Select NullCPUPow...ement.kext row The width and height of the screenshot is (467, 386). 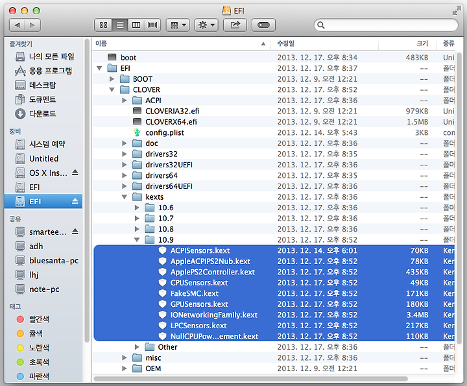274,336
